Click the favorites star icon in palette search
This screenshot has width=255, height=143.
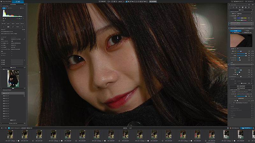pos(249,5)
